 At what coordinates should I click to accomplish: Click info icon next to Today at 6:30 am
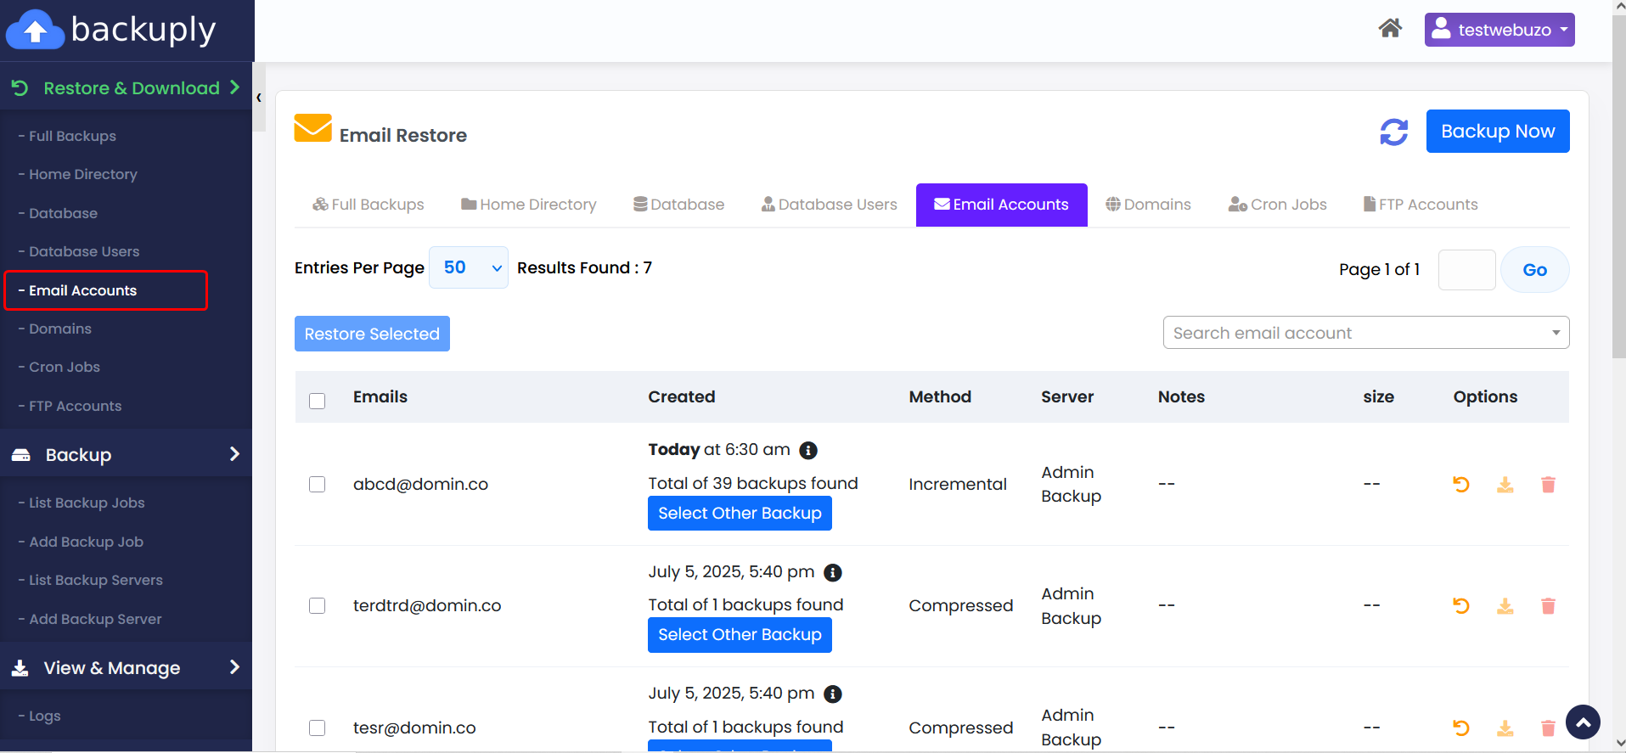(x=808, y=450)
